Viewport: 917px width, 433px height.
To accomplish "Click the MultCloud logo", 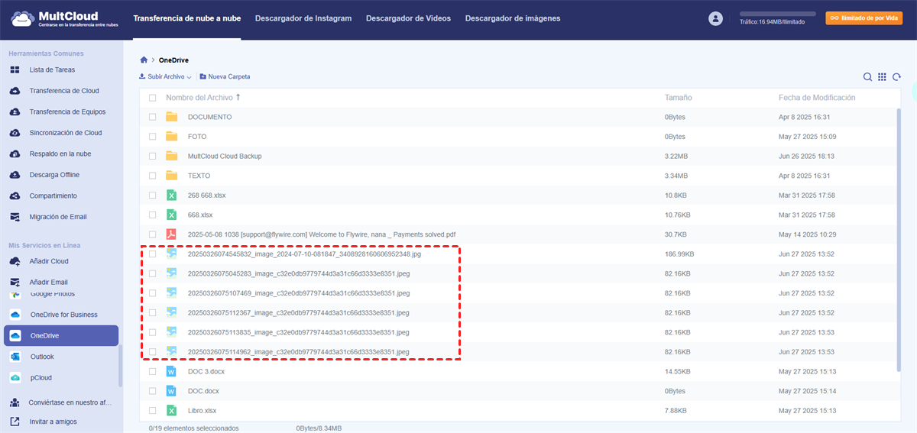I will (x=65, y=18).
